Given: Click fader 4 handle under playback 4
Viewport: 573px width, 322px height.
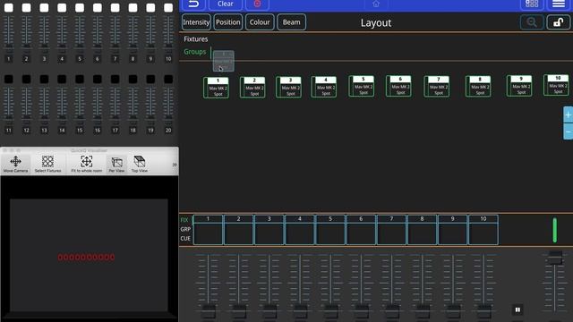Looking at the screenshot, I should pos(300,311).
